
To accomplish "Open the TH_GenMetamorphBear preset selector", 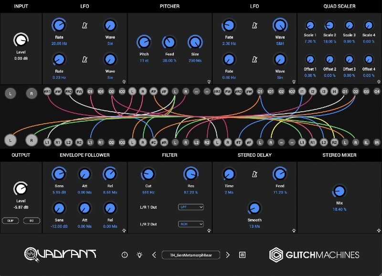I will 191,255.
